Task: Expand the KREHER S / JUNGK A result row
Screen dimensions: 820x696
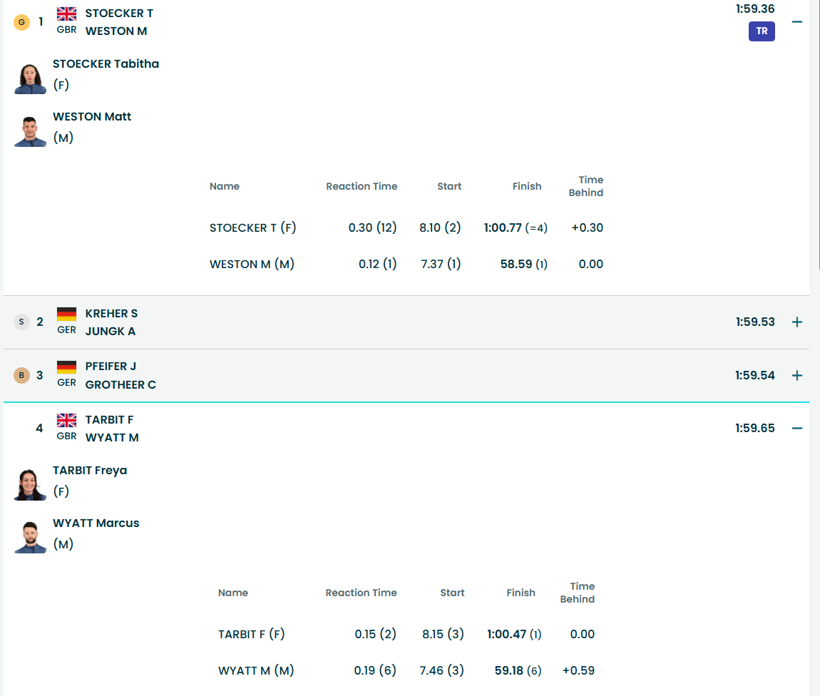Action: click(x=796, y=322)
